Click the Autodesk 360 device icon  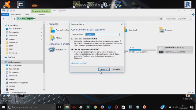(52, 50)
